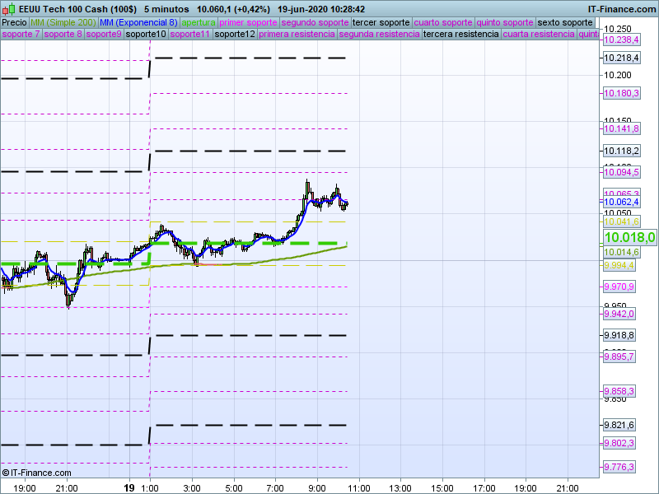Select the soporte12 legend label
The height and width of the screenshot is (494, 659).
(x=234, y=35)
